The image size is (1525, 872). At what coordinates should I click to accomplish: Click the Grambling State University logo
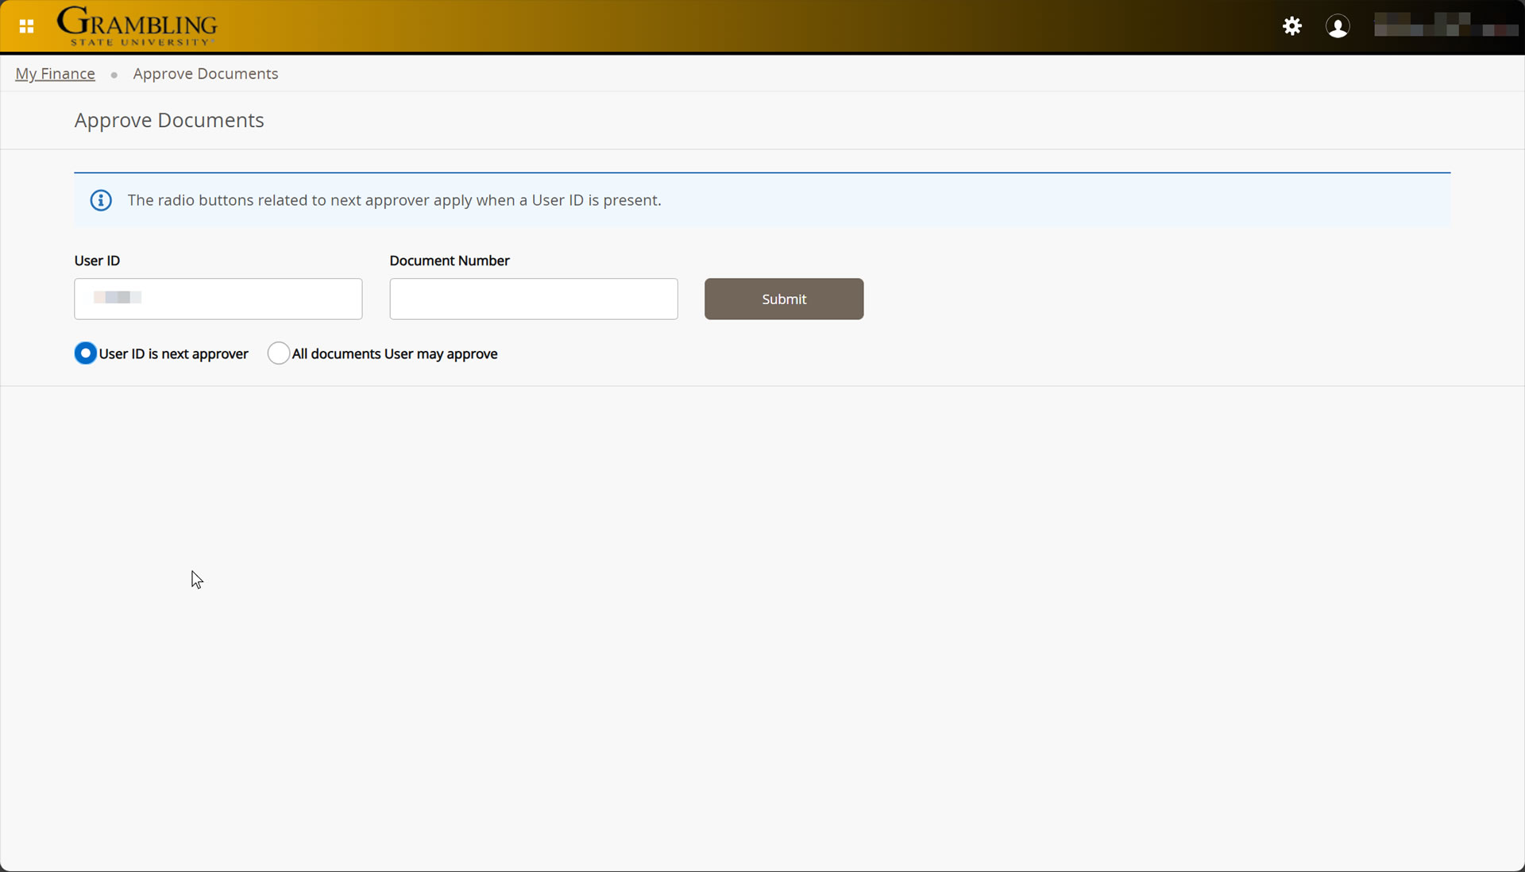point(137,25)
